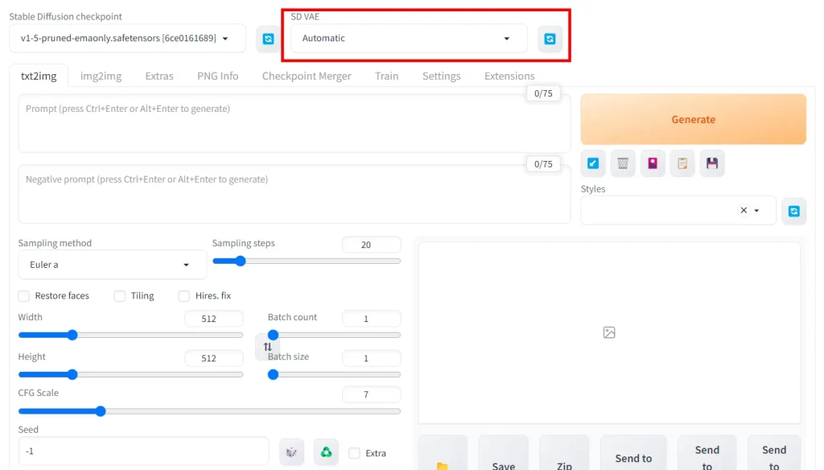Image resolution: width=824 pixels, height=470 pixels.
Task: Open the SD VAE dropdown
Action: pos(408,39)
